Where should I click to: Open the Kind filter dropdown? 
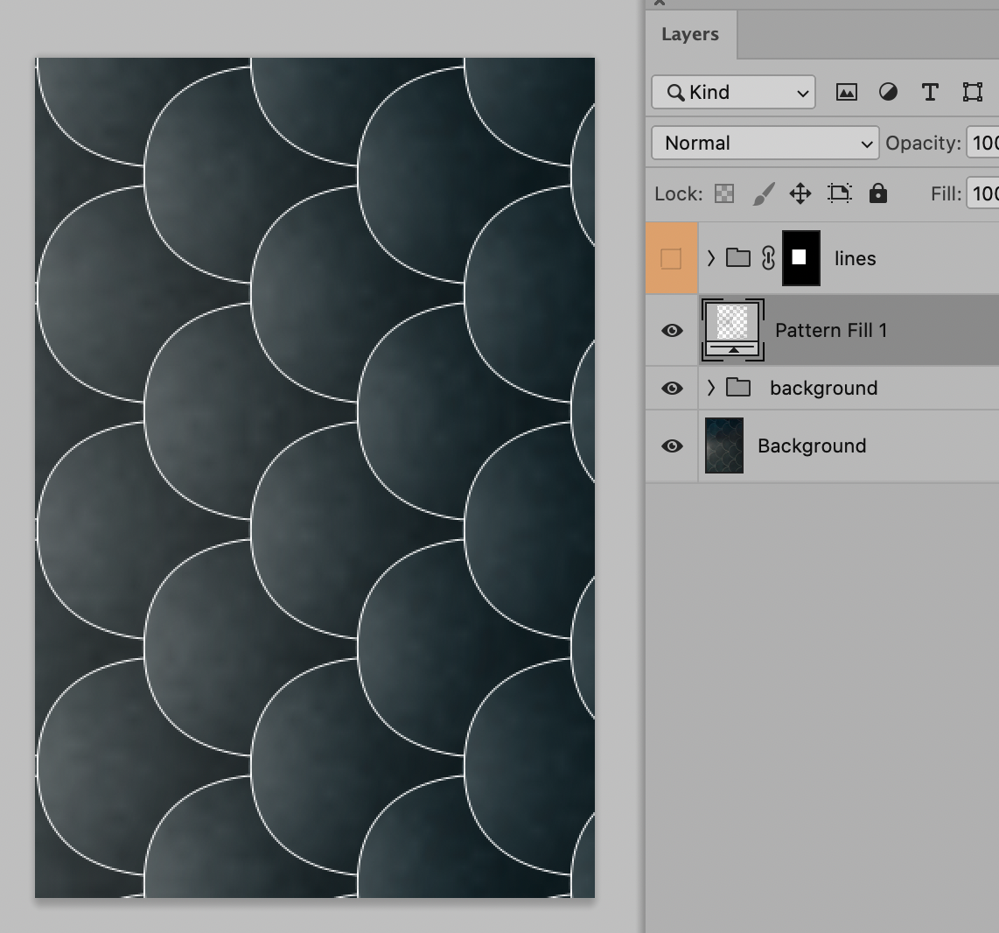coord(732,92)
